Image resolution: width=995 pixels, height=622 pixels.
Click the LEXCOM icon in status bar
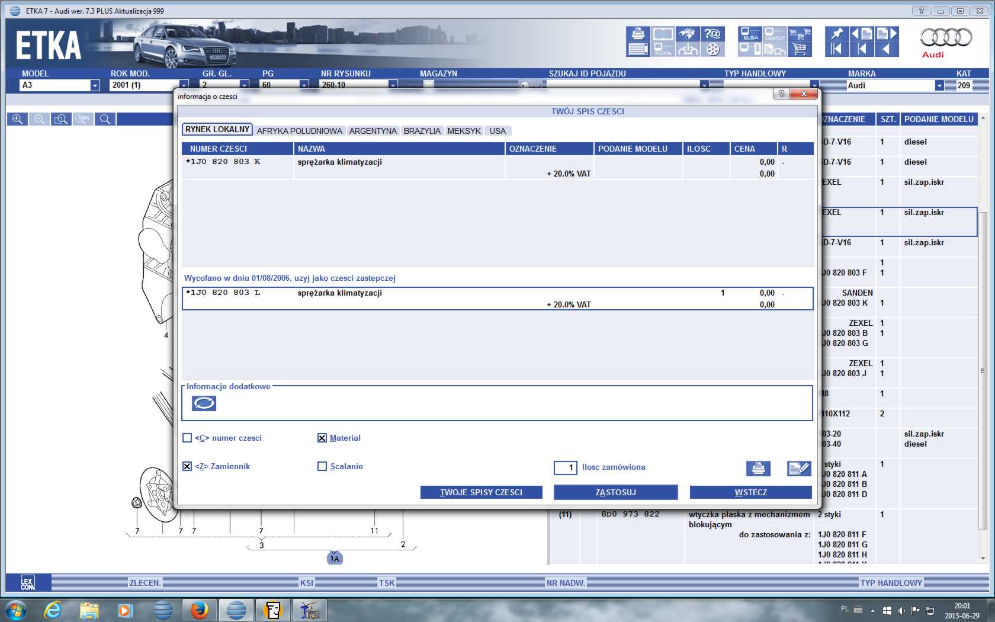click(x=28, y=582)
